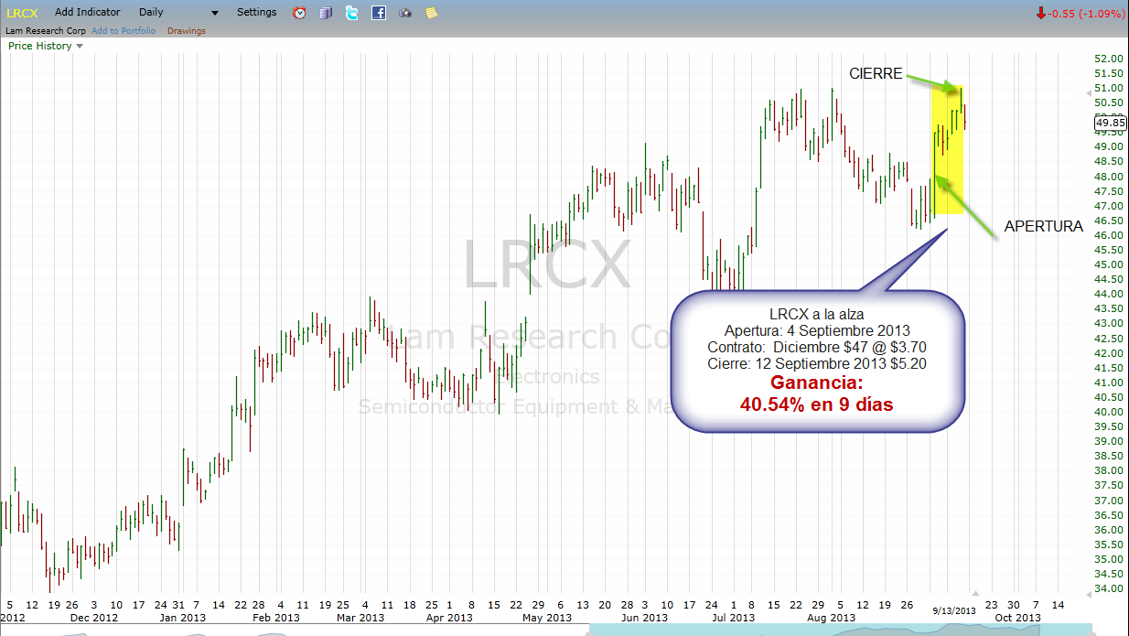
Task: Click the Drawings link
Action: coord(187,31)
